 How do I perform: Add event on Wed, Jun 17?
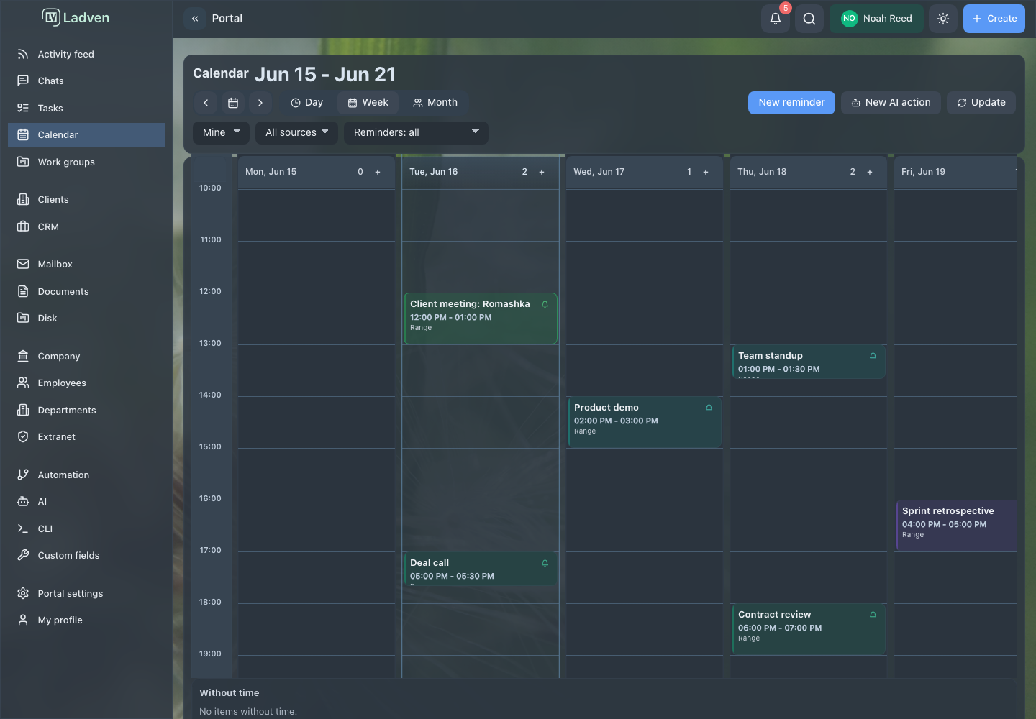pyautogui.click(x=706, y=172)
